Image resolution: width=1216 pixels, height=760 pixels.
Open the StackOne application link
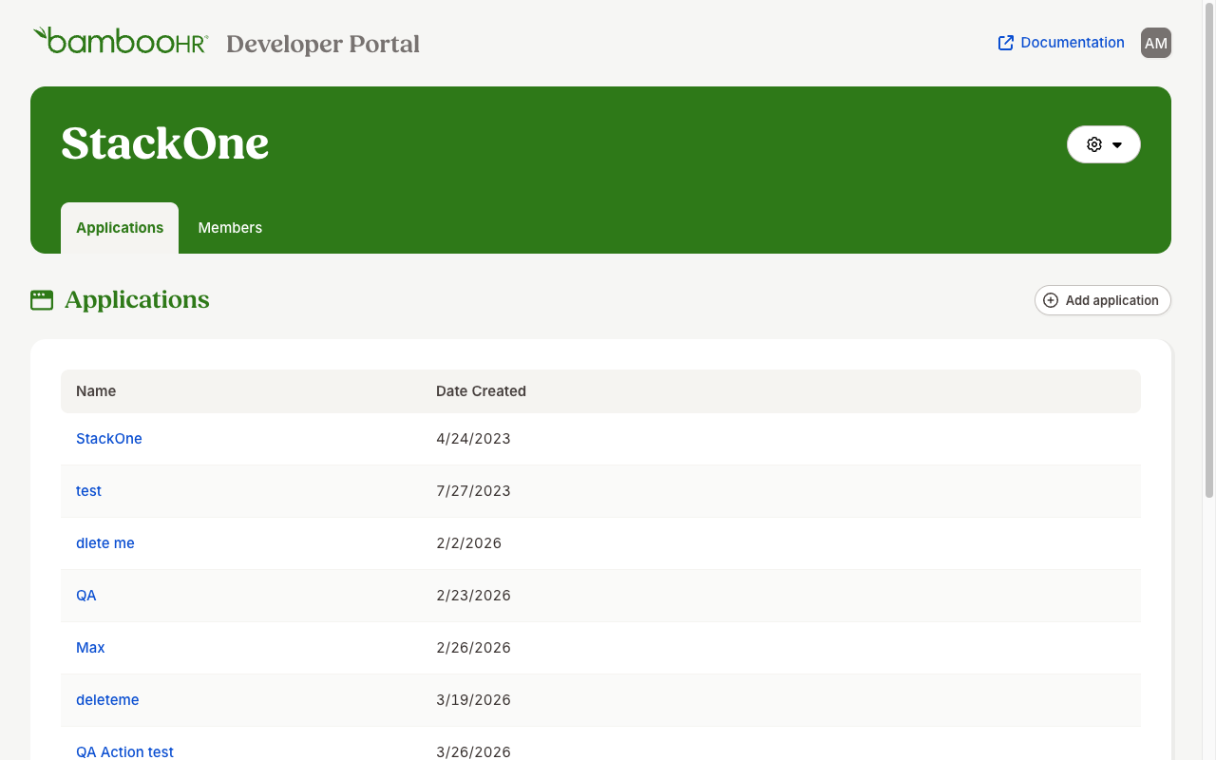tap(109, 439)
